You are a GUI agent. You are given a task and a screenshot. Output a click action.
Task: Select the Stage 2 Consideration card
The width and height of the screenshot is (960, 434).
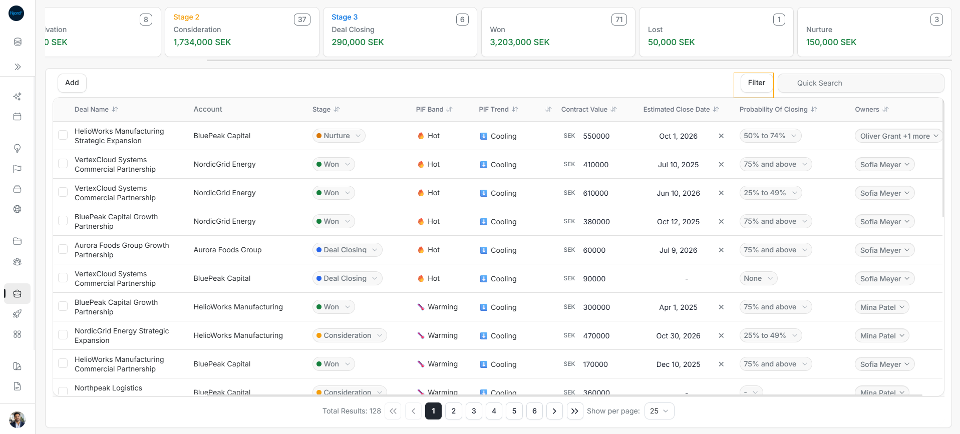(242, 32)
